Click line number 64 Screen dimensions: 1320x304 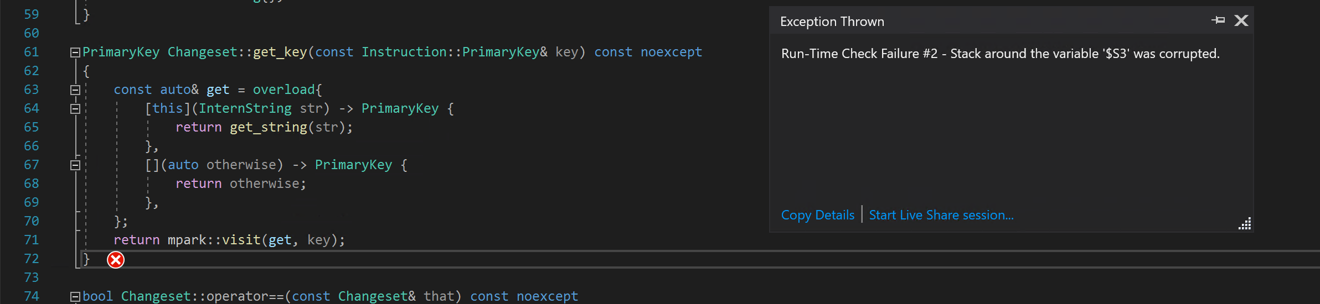(32, 108)
